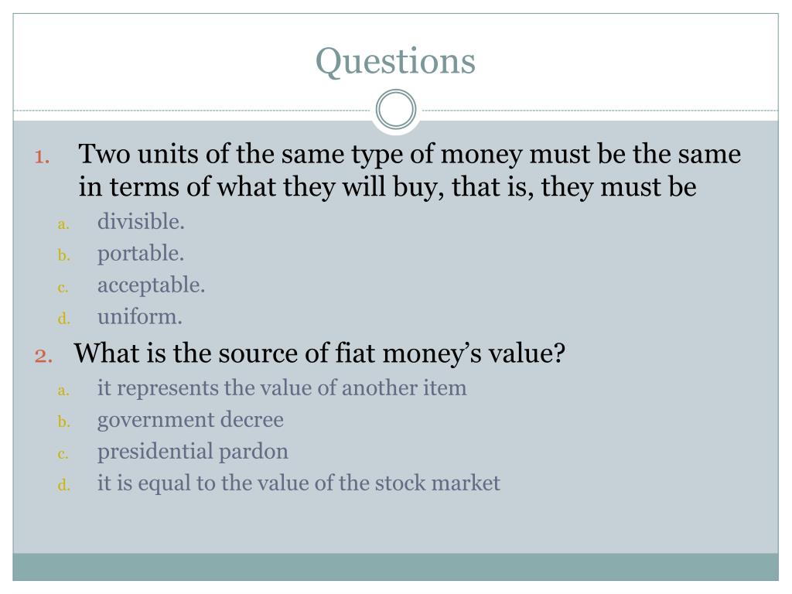Image resolution: width=792 pixels, height=594 pixels.
Task: Select the 'acceptable.' answer option
Action: [x=151, y=285]
